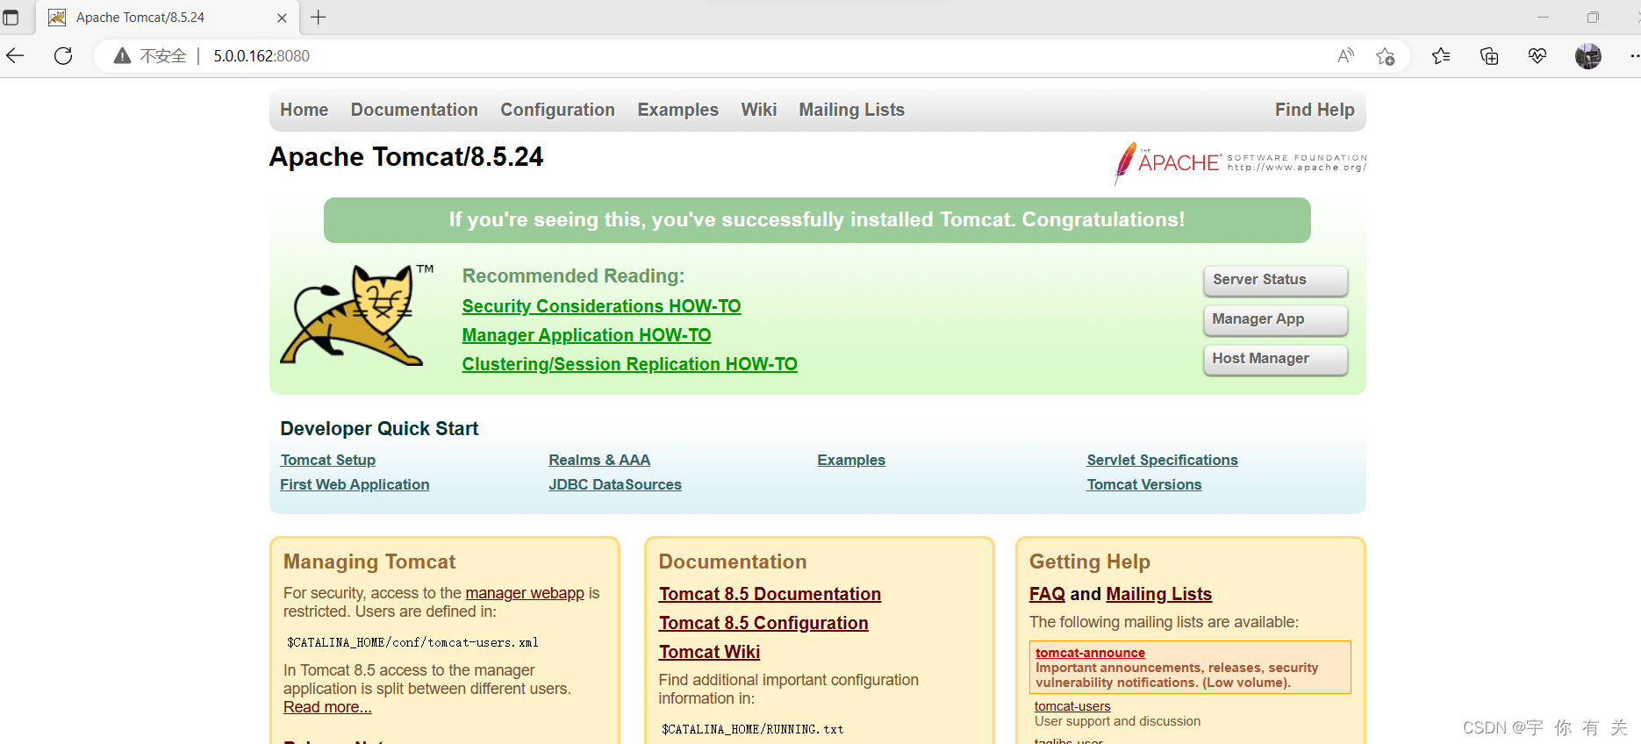
Task: Open the Realms & AAA link
Action: (x=599, y=460)
